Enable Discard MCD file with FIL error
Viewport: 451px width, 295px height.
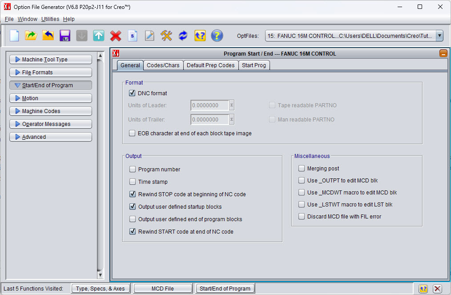(302, 216)
